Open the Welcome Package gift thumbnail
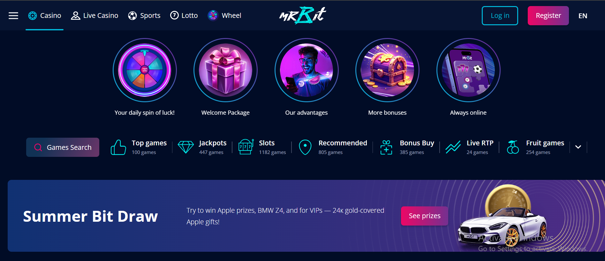This screenshot has height=261, width=605. point(225,70)
